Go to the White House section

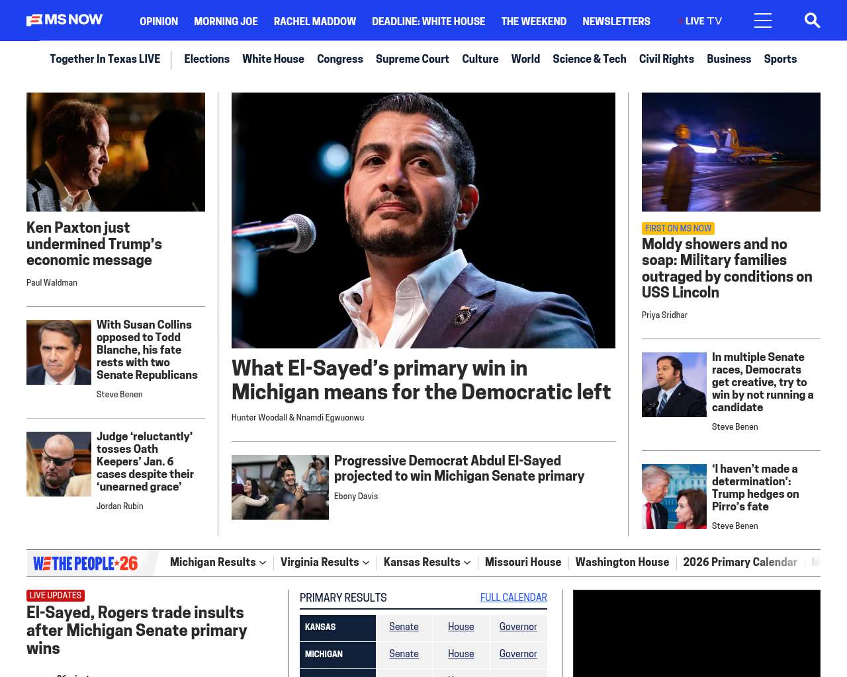click(273, 59)
